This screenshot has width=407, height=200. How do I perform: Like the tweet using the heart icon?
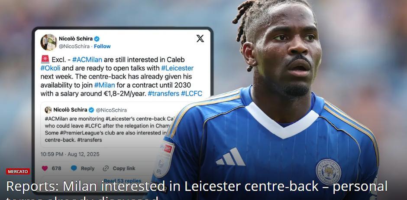(x=45, y=168)
